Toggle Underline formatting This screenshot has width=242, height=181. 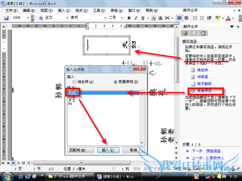point(143,18)
